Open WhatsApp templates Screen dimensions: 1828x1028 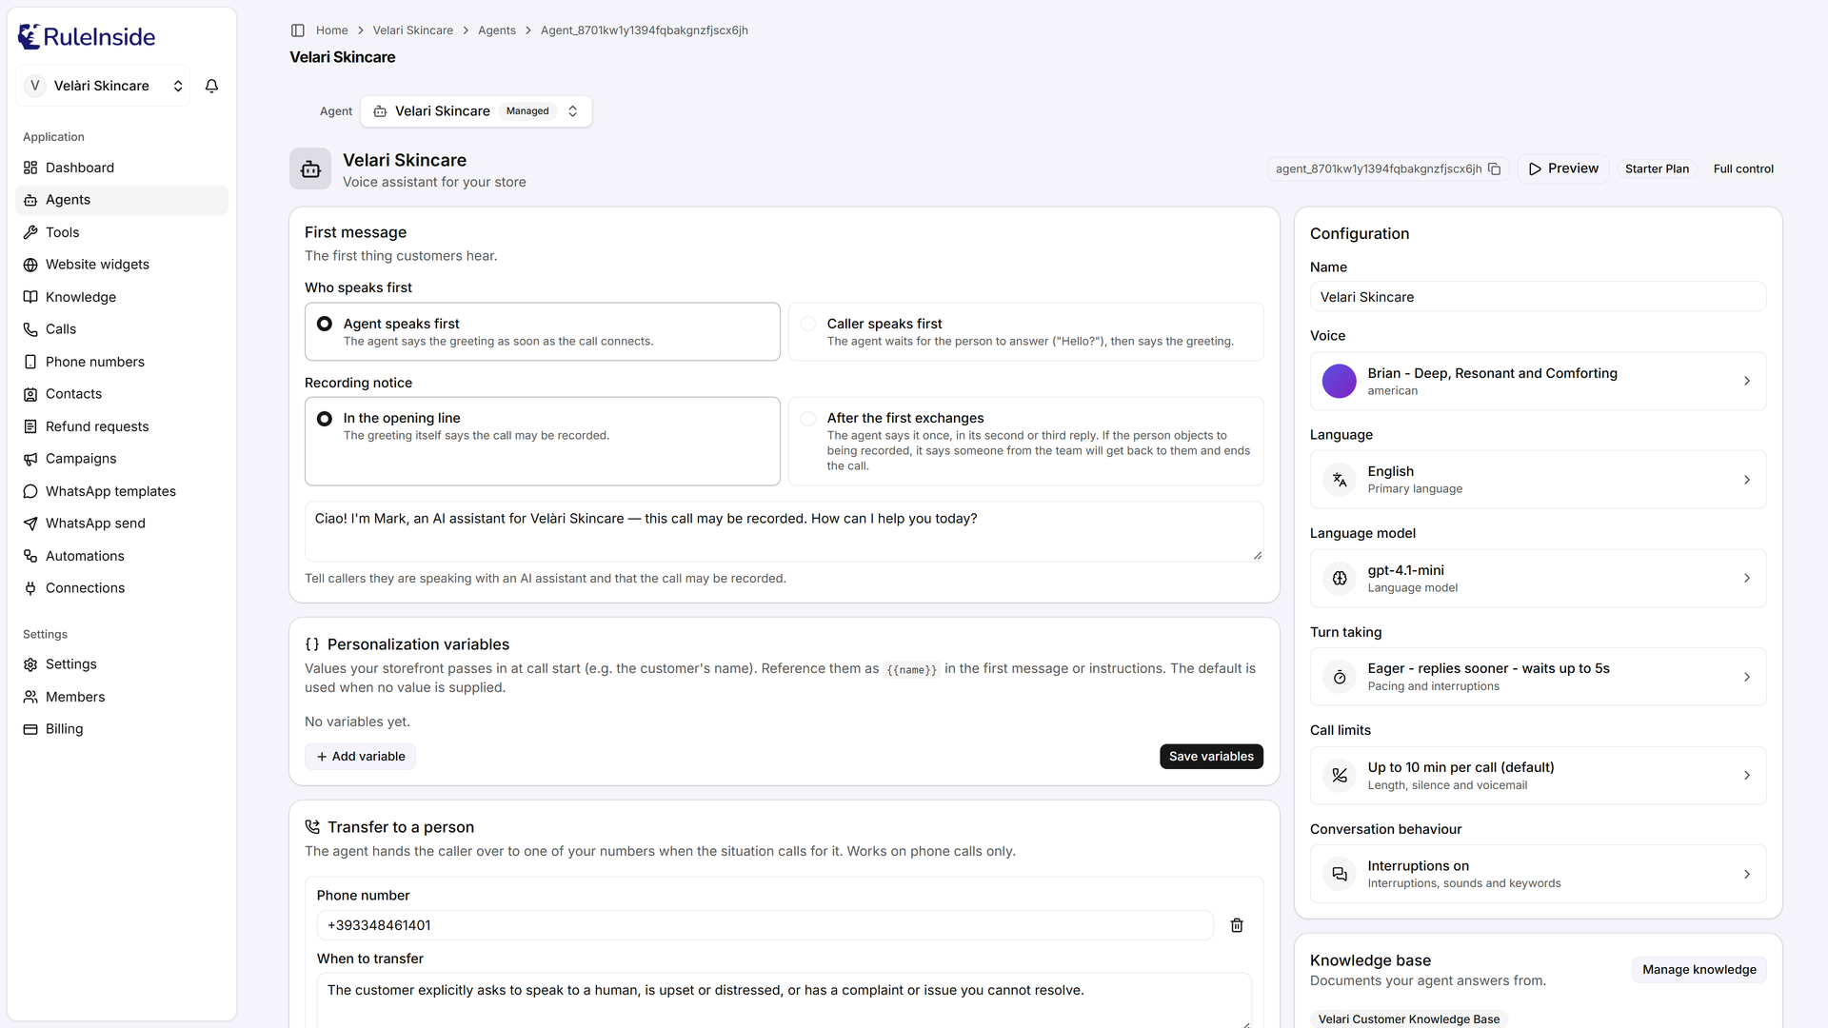(x=122, y=491)
